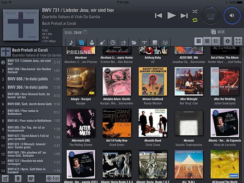Play track 5 BWV 606 / Vom Himmel hoch
The height and width of the screenshot is (183, 244).
(x=31, y=96)
